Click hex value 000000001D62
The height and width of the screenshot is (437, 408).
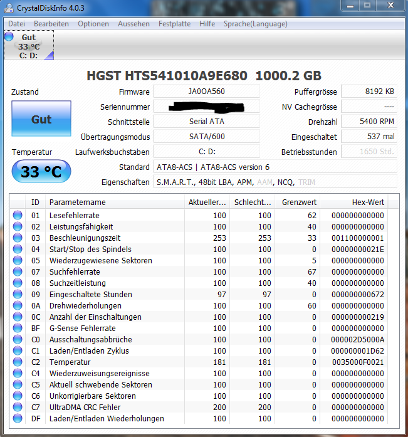point(358,350)
